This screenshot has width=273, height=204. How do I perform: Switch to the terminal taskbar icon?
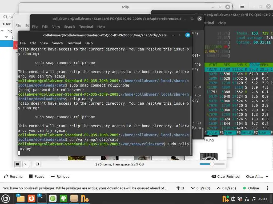[x=42, y=199]
